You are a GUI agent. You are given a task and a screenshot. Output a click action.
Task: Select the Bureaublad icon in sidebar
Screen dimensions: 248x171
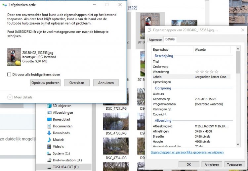(x=49, y=119)
